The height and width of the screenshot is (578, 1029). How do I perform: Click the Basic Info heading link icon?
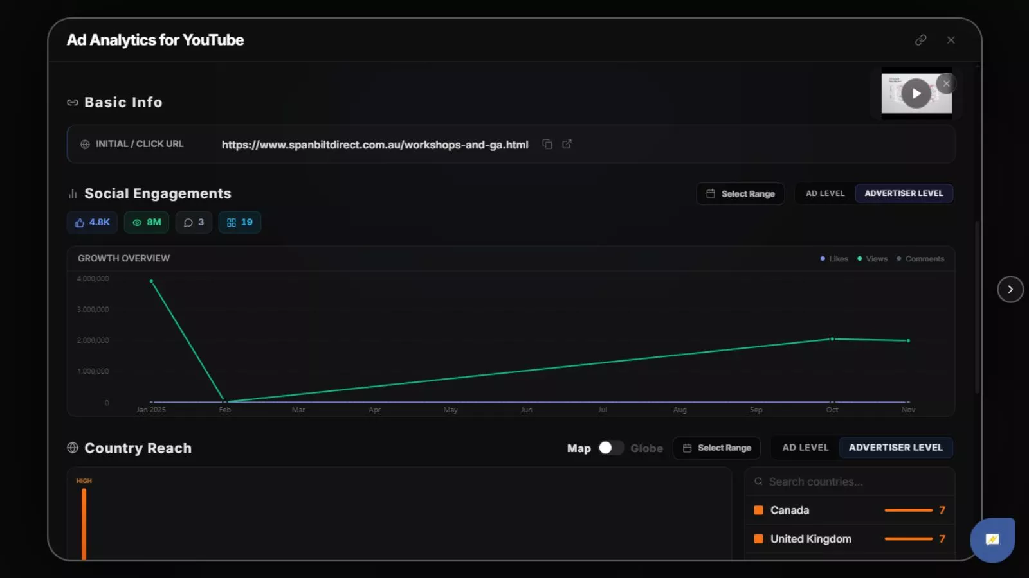pos(73,103)
